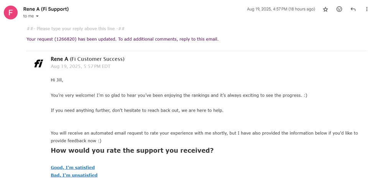The height and width of the screenshot is (191, 368).
Task: Click the Aug 19, 4:57 PM date
Action: [x=281, y=9]
